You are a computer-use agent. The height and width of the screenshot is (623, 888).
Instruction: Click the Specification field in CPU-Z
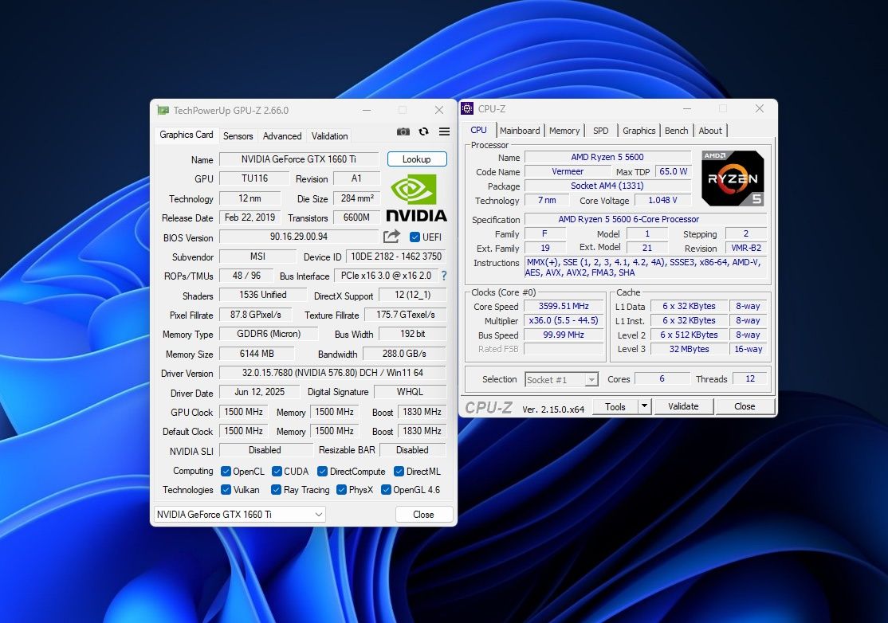[646, 219]
